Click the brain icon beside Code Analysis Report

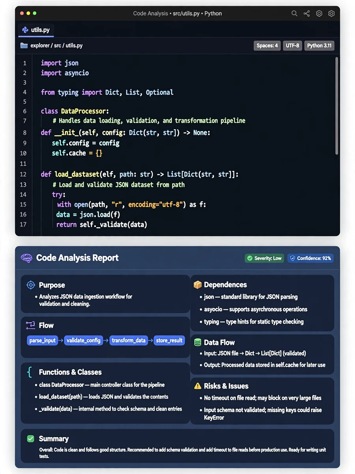[x=26, y=258]
